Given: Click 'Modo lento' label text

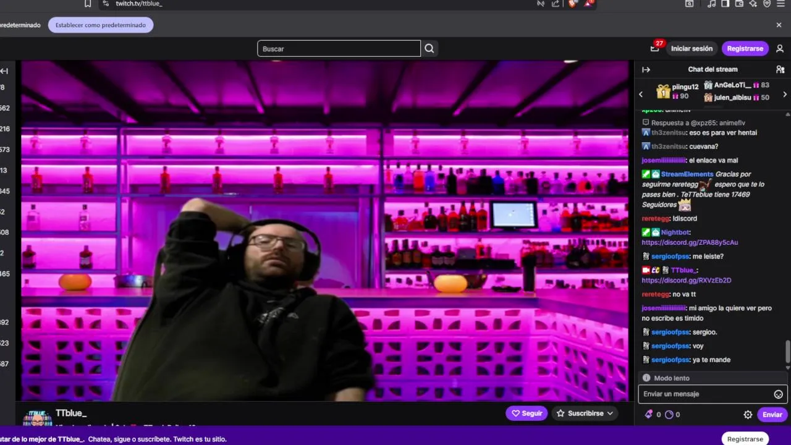Looking at the screenshot, I should point(672,378).
